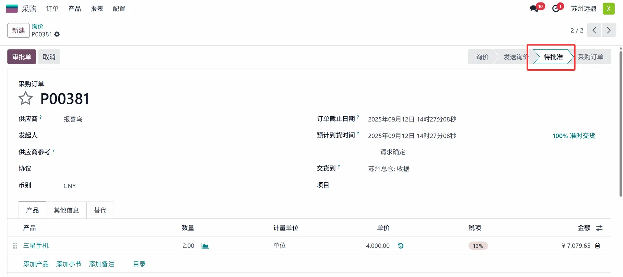This screenshot has width=623, height=277.
Task: Click the star favorite icon beside P00381
Action: tap(26, 98)
